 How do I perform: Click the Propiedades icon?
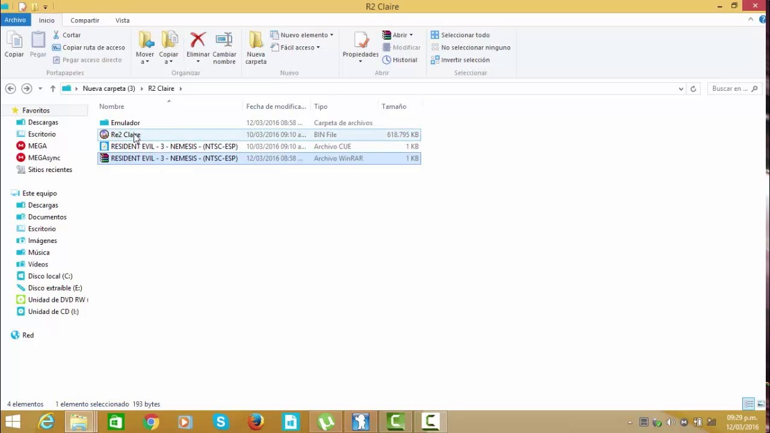[x=361, y=41]
